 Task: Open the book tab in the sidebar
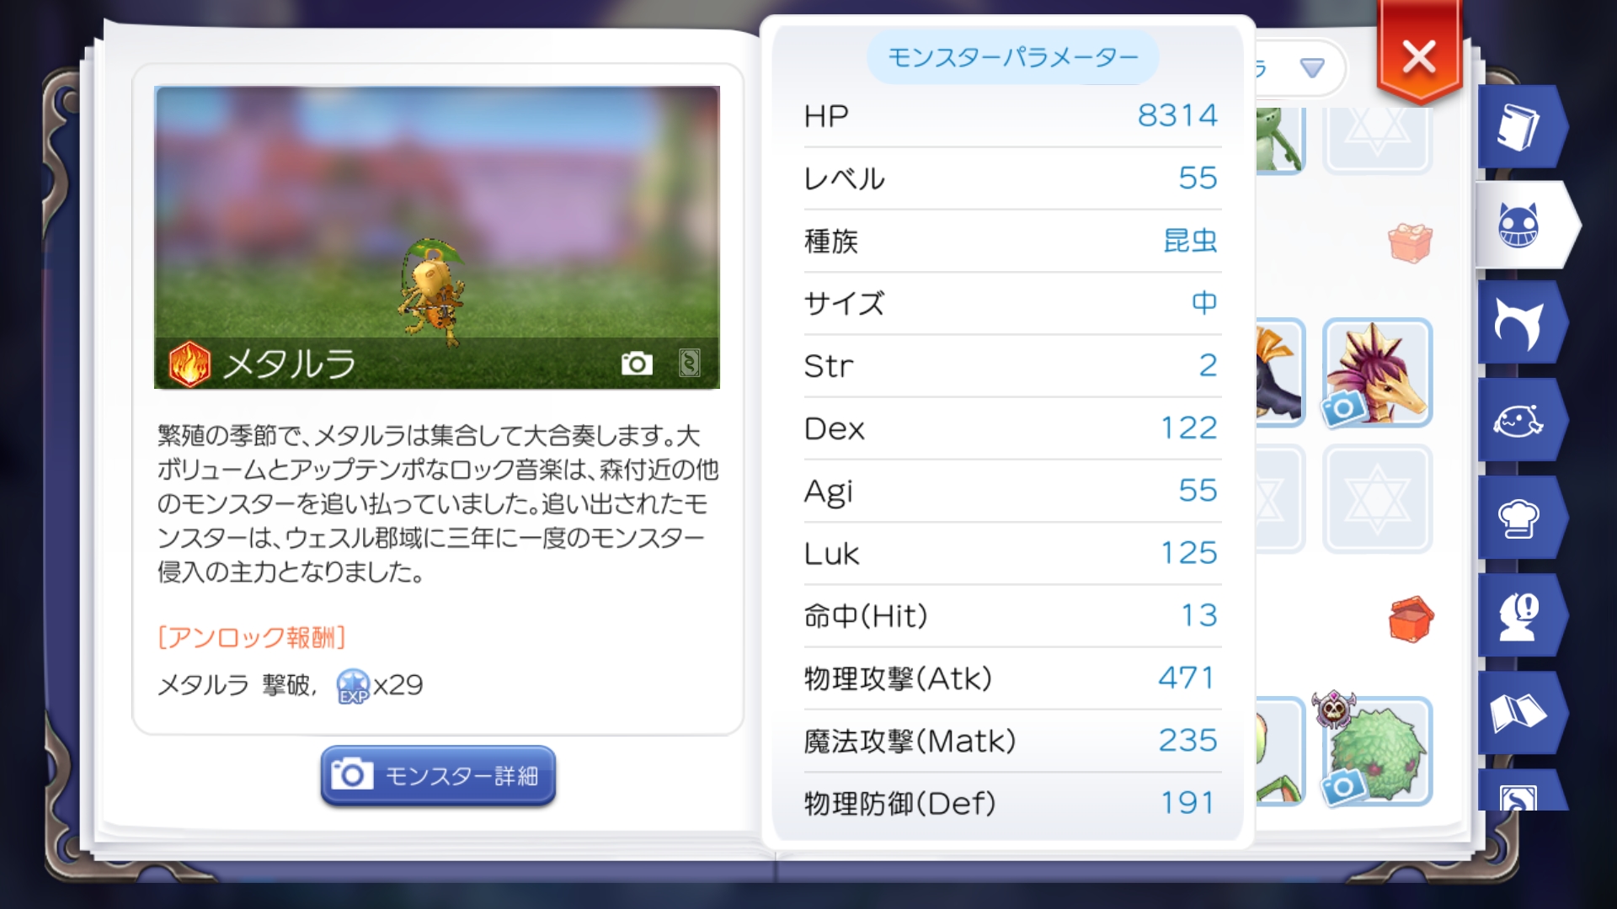[x=1518, y=127]
